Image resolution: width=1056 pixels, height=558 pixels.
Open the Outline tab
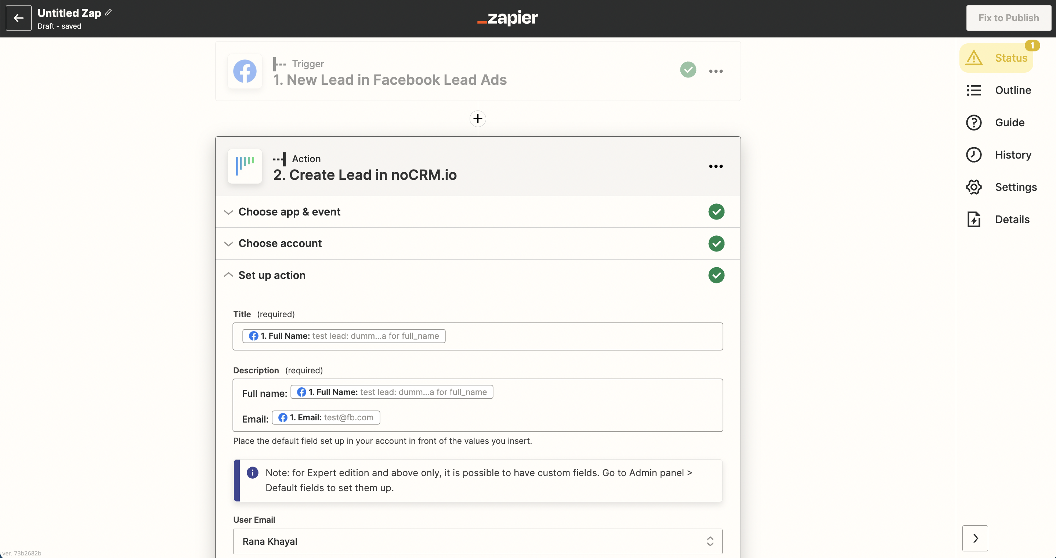(x=999, y=90)
